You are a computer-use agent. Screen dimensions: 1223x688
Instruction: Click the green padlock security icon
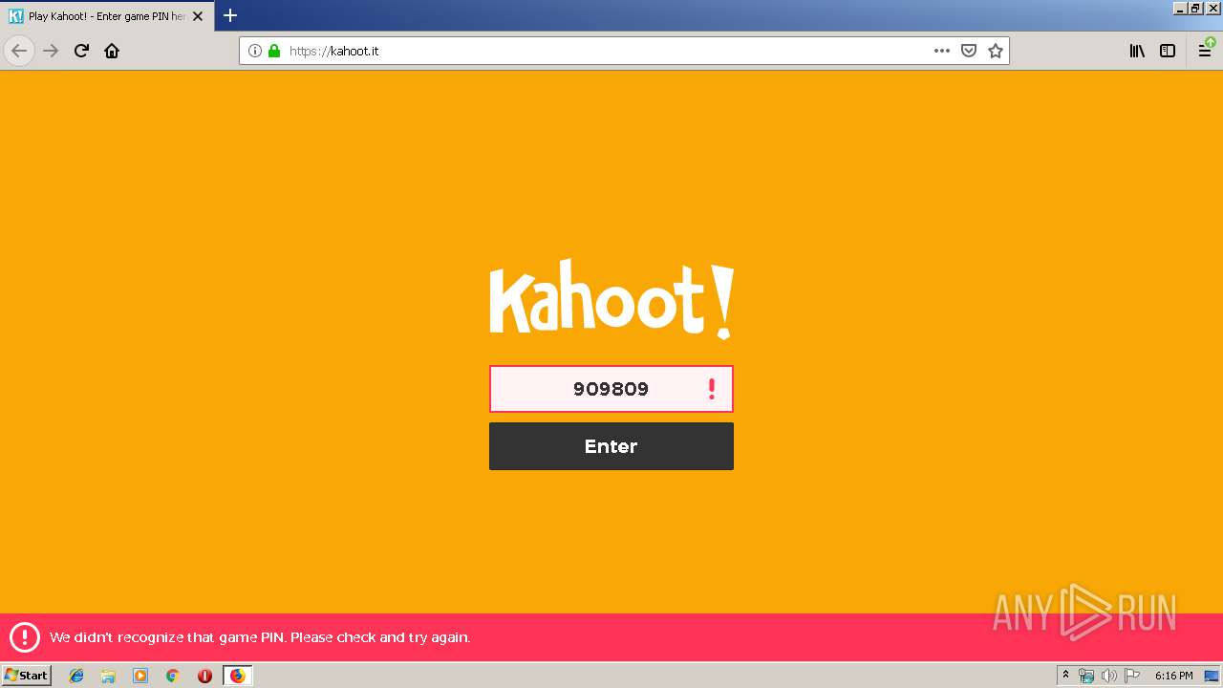pos(274,51)
